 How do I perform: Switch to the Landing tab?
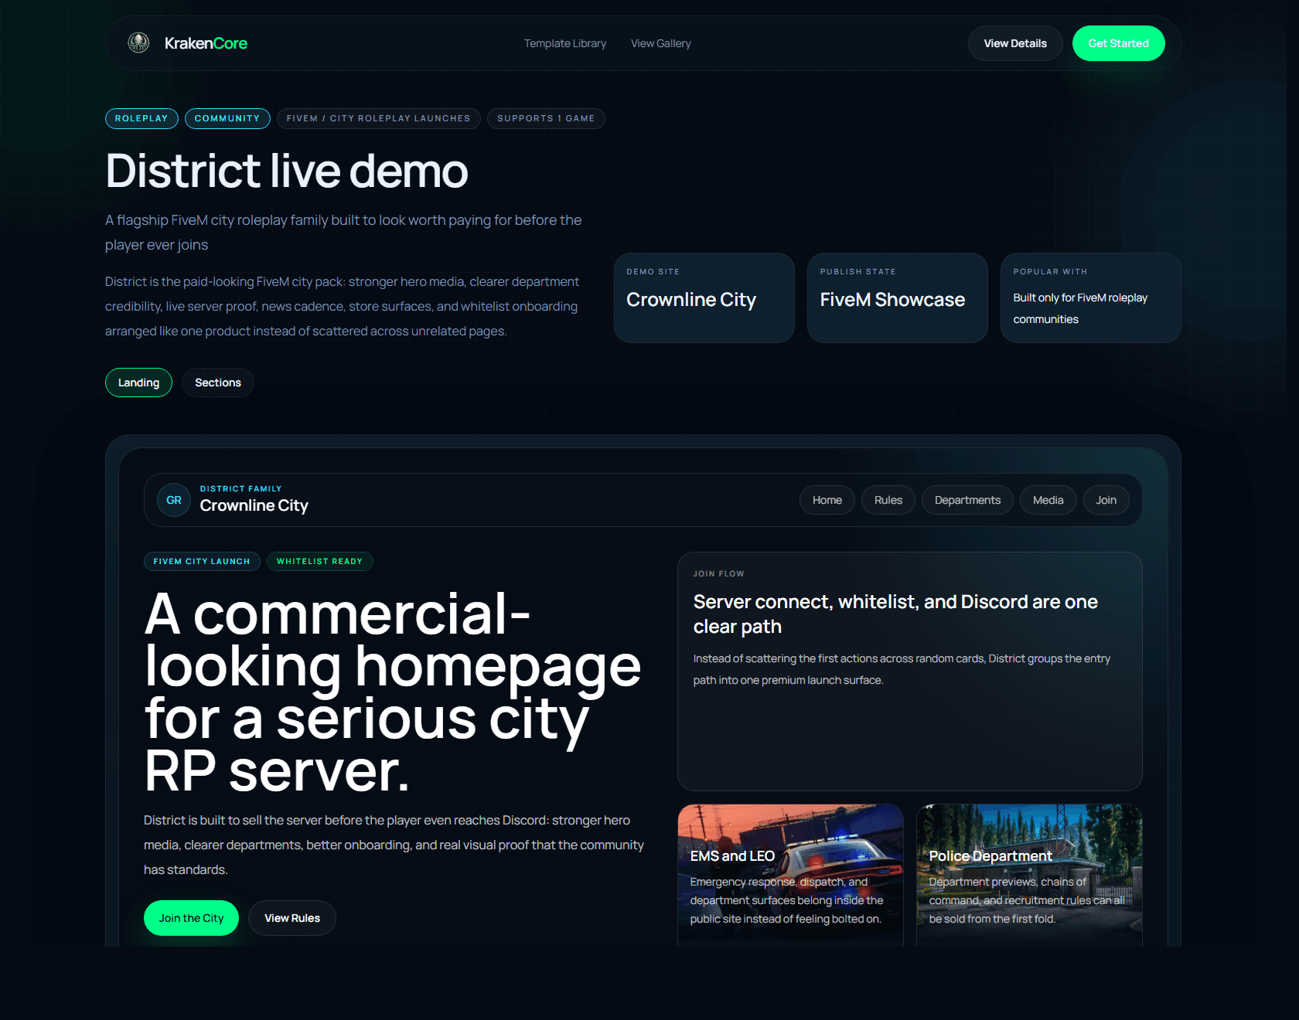(138, 382)
